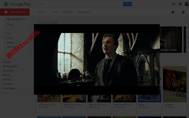This screenshot has width=189, height=118.
Task: Open the Goblet of Fire thumbnail
Action: click(x=171, y=40)
